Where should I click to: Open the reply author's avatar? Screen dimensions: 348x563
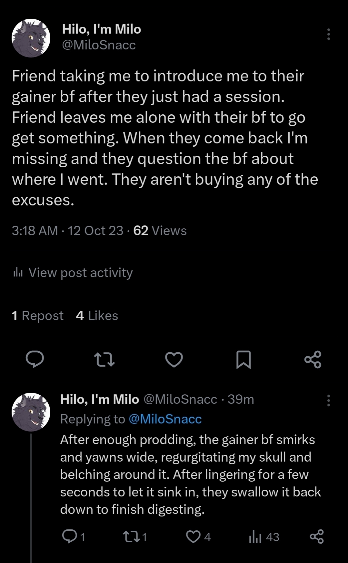(31, 412)
